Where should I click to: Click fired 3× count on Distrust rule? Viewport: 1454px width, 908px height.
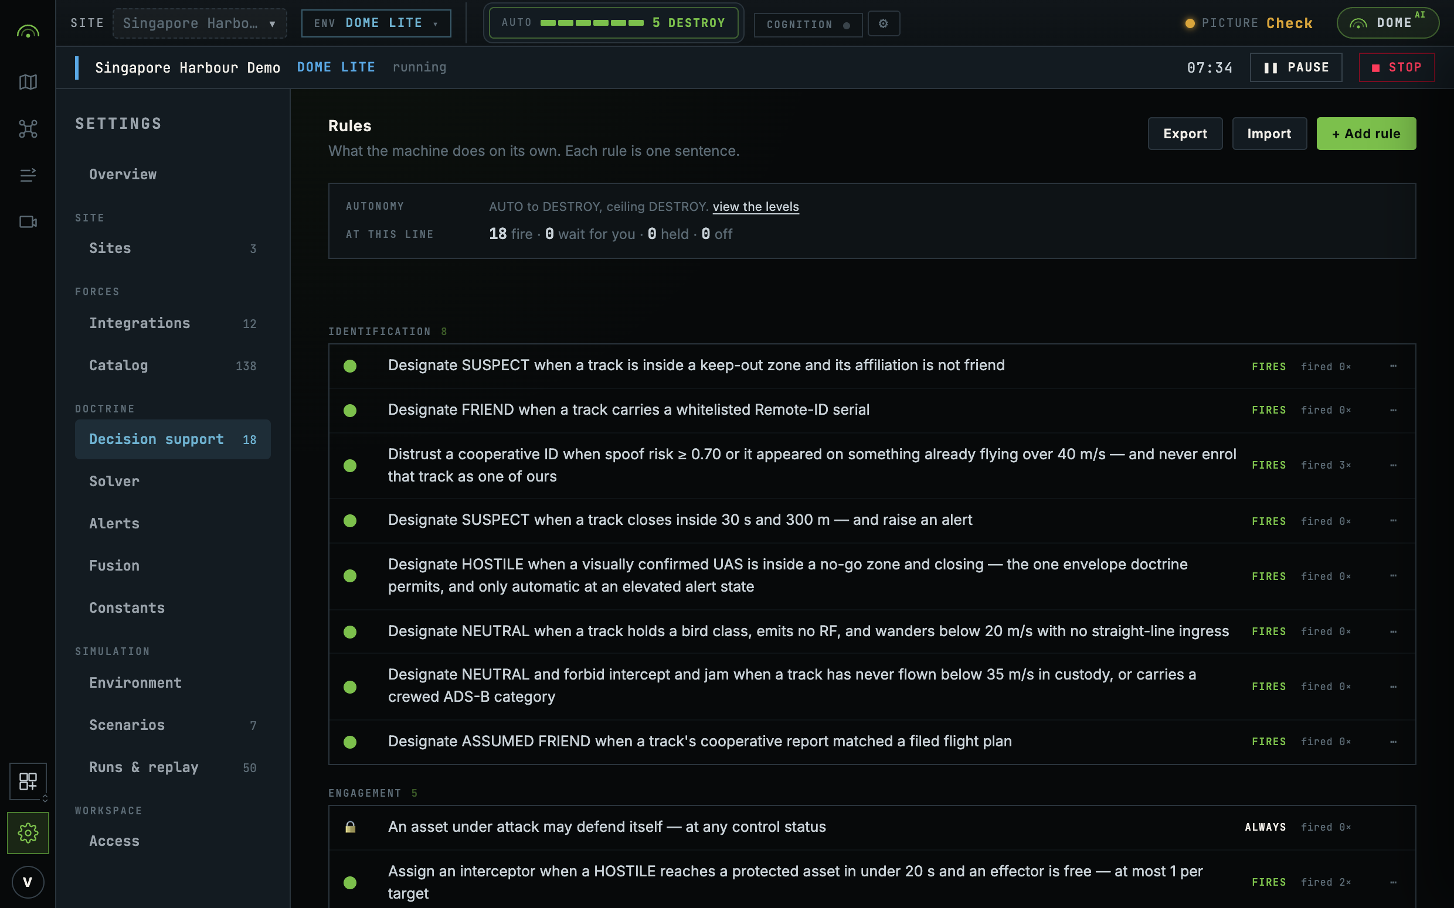(x=1326, y=465)
